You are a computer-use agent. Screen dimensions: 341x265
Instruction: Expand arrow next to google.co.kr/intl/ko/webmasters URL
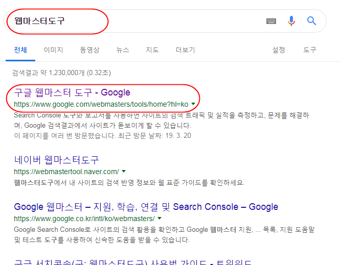(x=160, y=218)
